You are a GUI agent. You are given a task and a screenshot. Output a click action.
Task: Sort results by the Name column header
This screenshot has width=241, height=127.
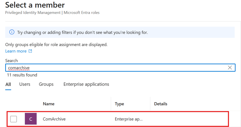click(48, 104)
